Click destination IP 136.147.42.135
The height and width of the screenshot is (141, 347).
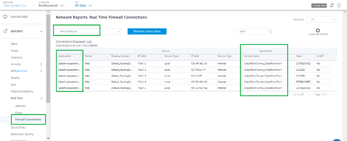coord(199,63)
